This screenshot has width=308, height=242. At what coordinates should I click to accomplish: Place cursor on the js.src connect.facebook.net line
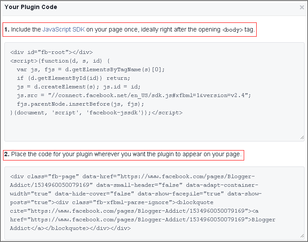(134, 95)
